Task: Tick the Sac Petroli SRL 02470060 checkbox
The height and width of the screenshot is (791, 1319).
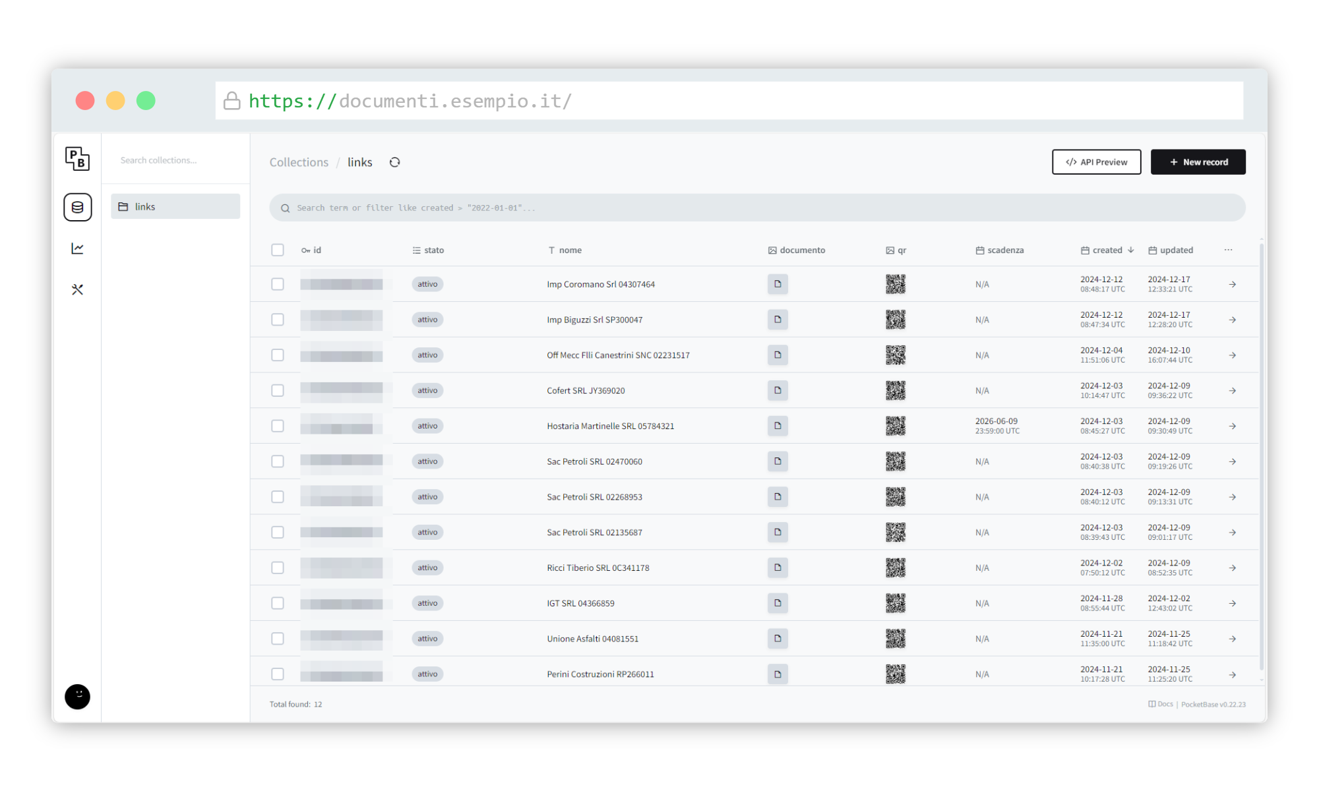Action: point(278,461)
